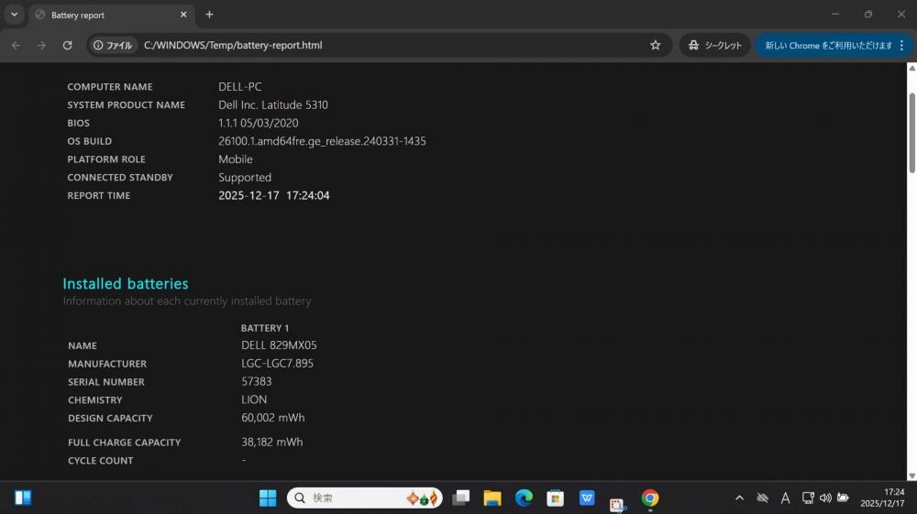Click the page vertical scrollbar thumb

[911, 133]
